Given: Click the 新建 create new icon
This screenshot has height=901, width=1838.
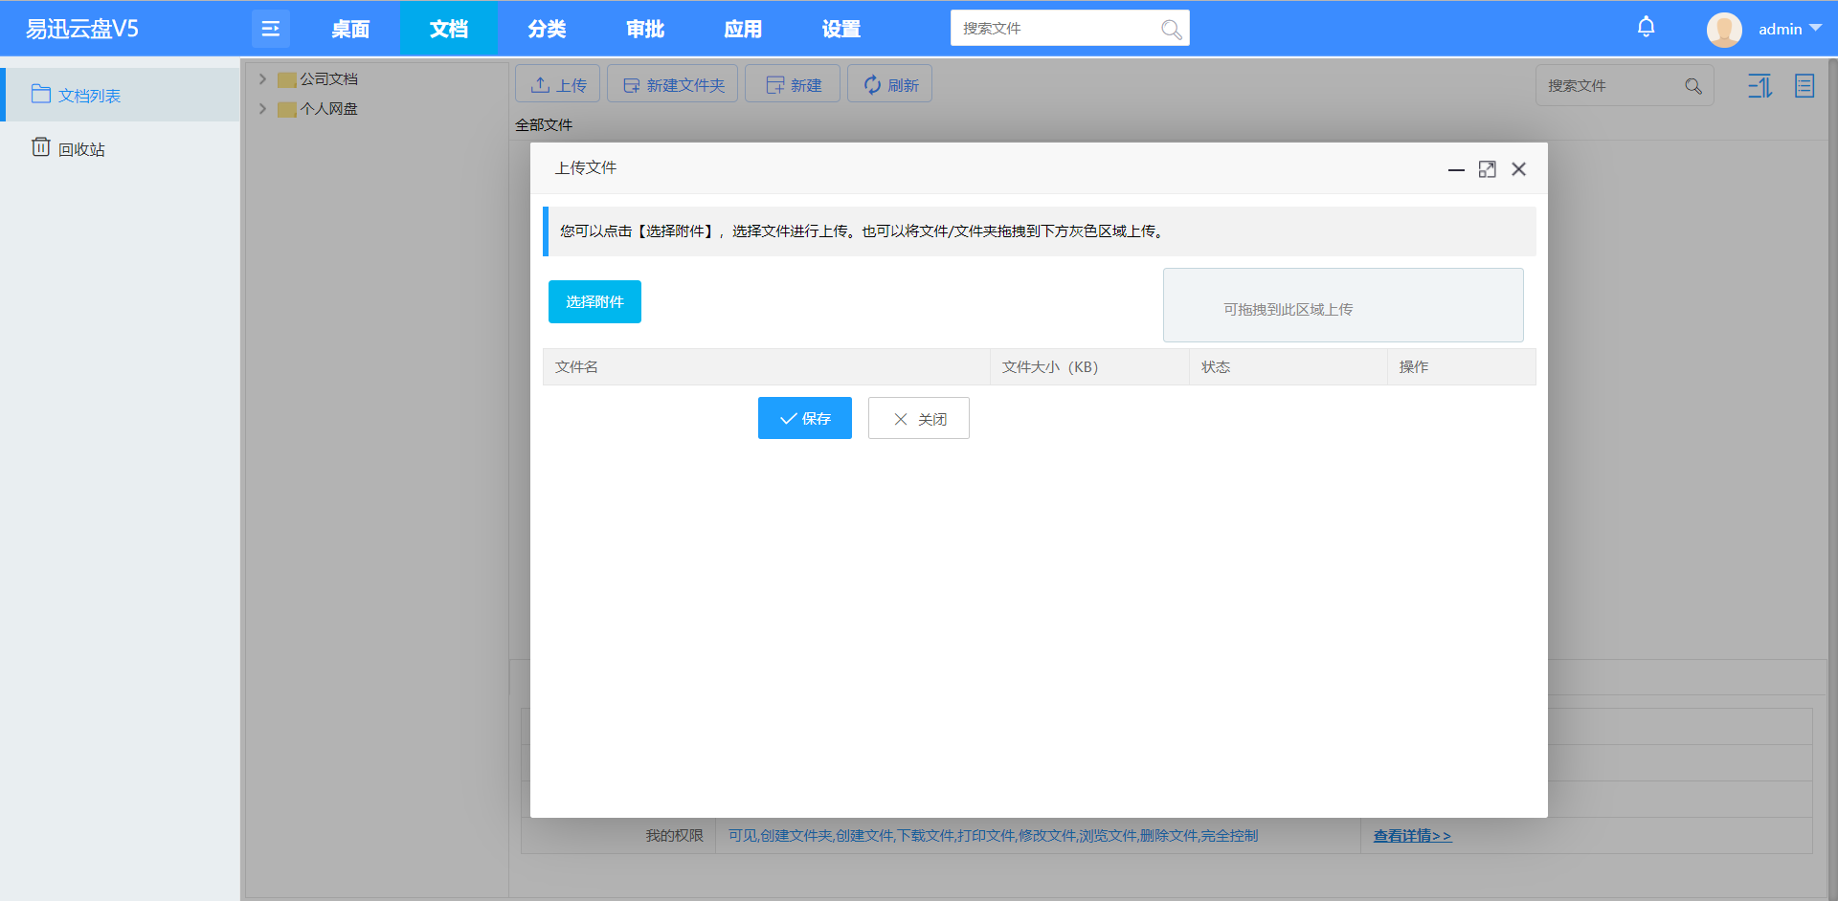Looking at the screenshot, I should coord(774,84).
